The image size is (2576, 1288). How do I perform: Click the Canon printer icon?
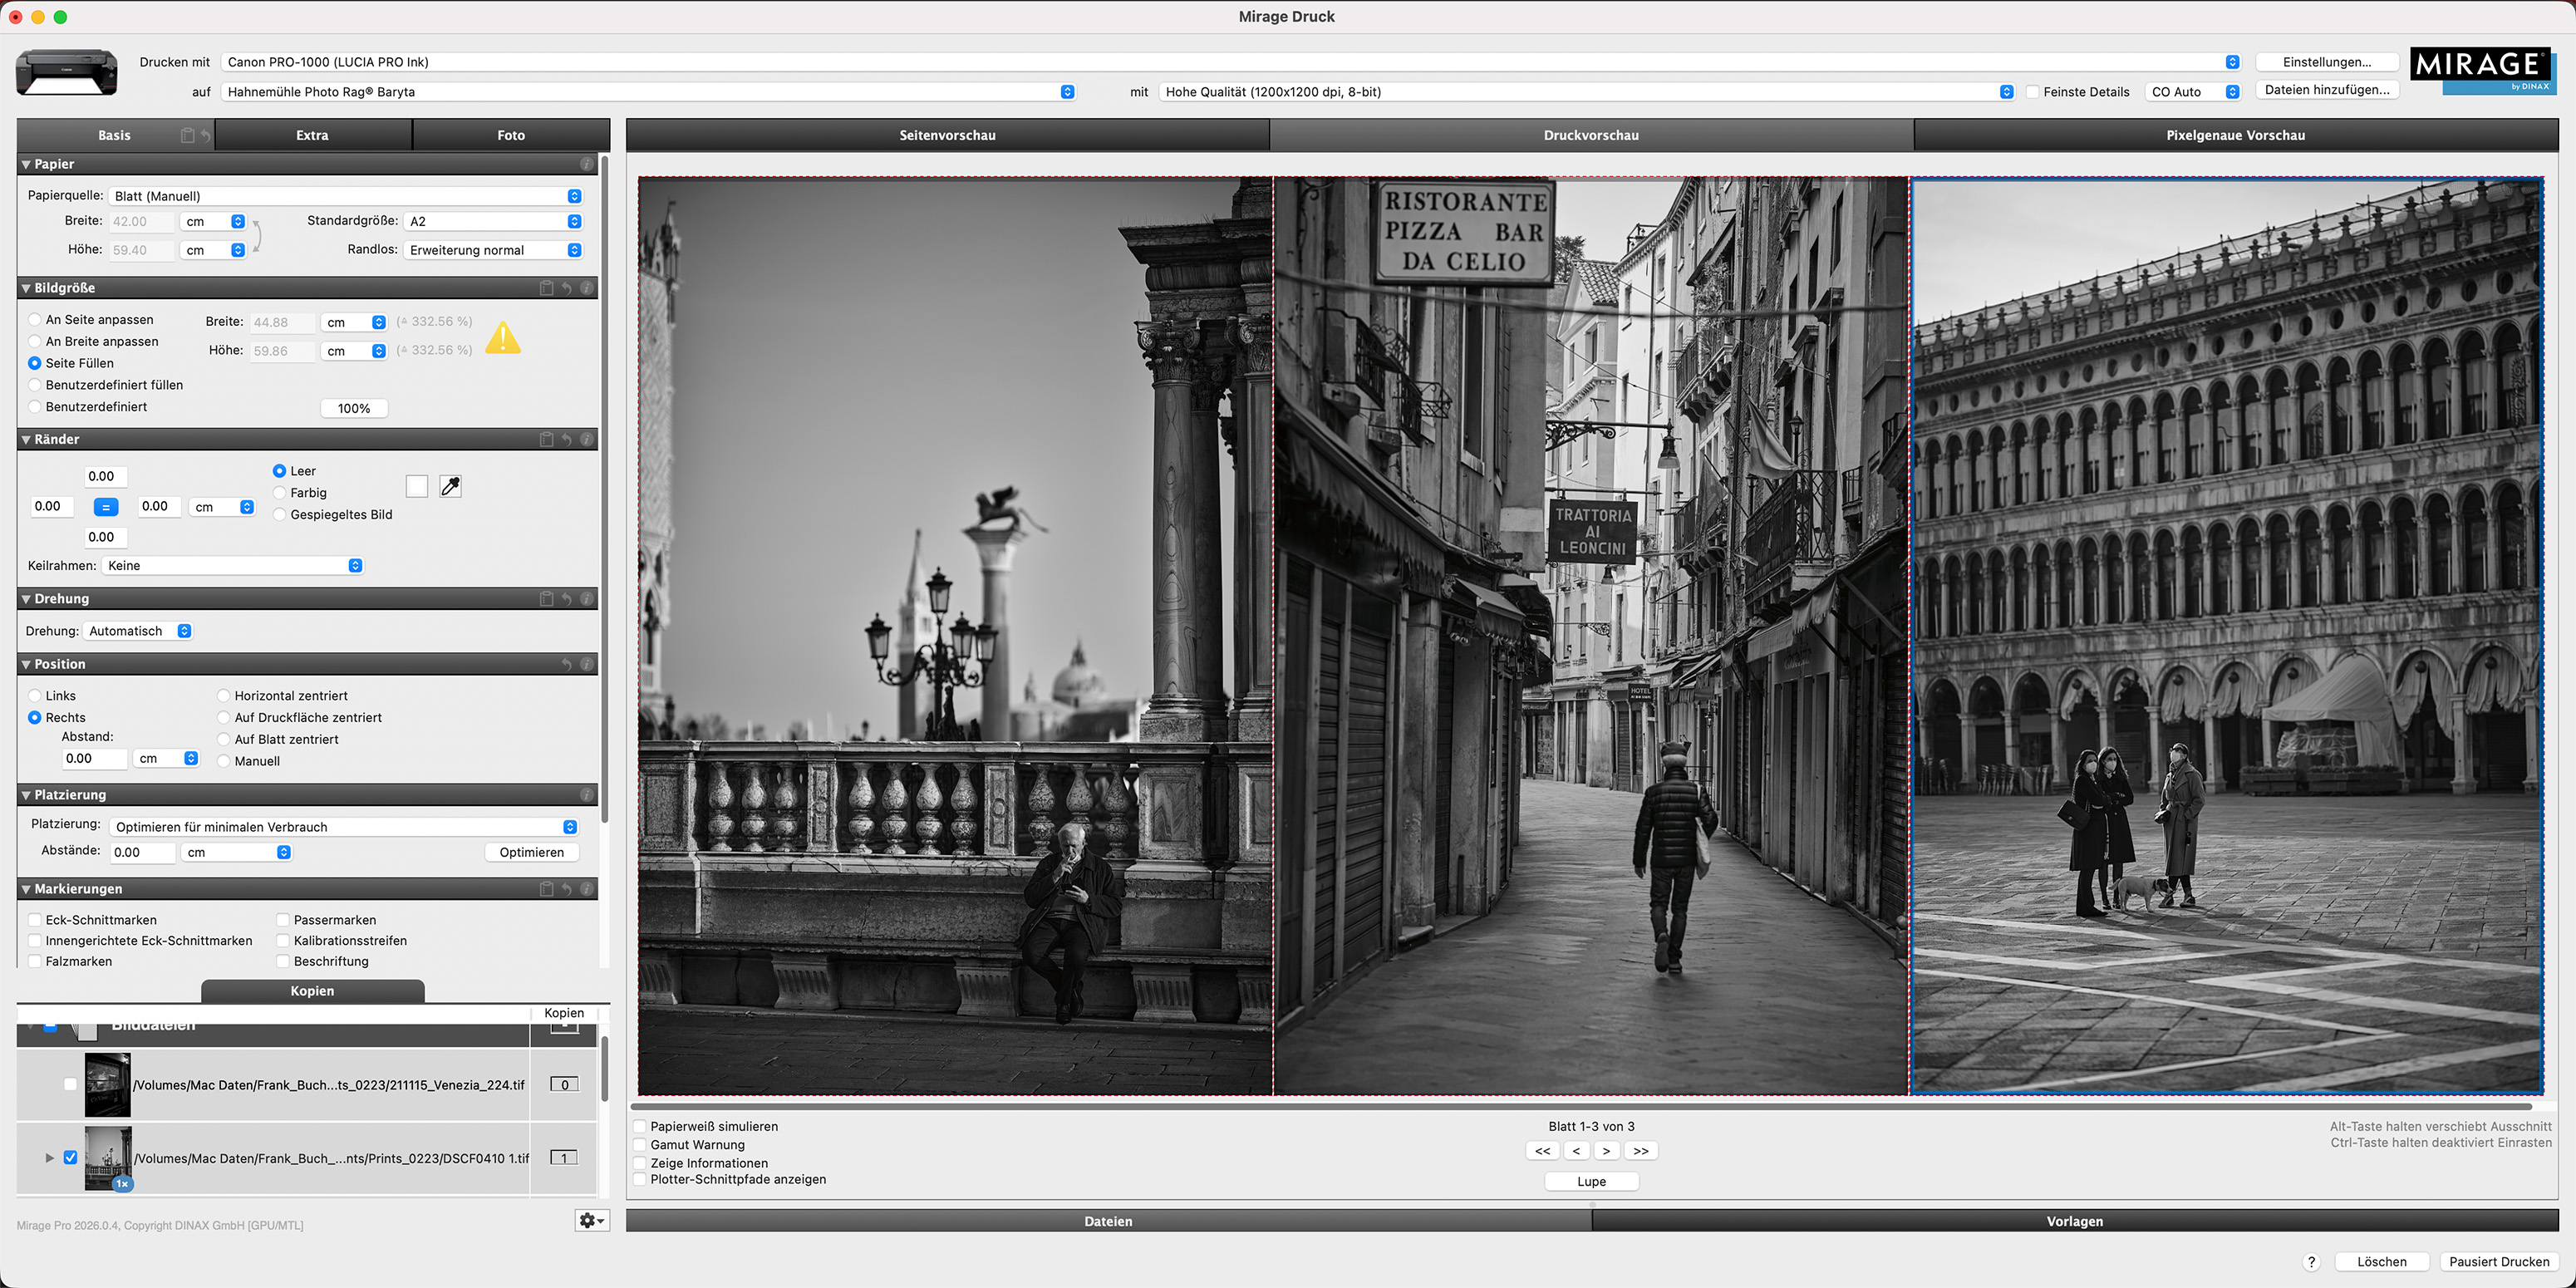pyautogui.click(x=67, y=73)
